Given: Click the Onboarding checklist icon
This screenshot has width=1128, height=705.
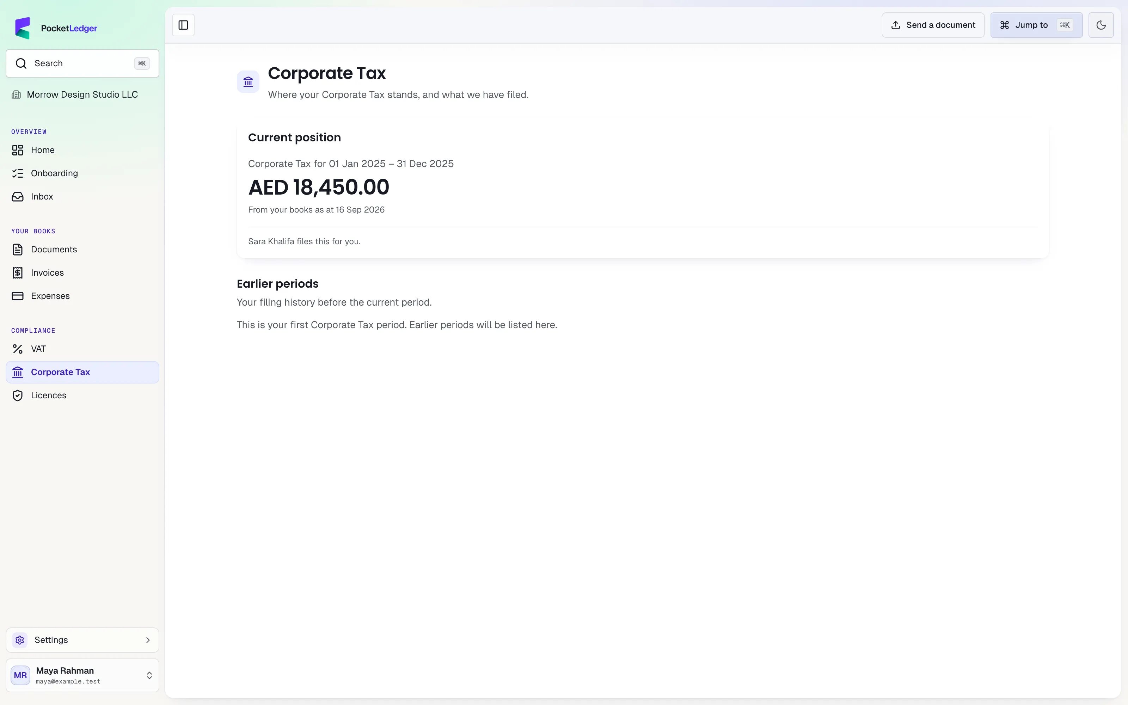Looking at the screenshot, I should coord(18,173).
